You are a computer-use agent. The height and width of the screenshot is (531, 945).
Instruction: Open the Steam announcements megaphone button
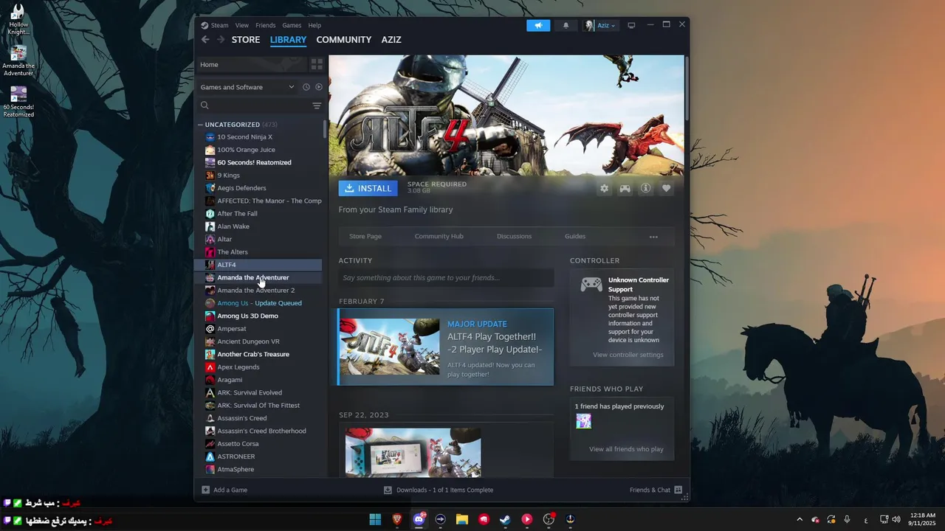click(538, 25)
